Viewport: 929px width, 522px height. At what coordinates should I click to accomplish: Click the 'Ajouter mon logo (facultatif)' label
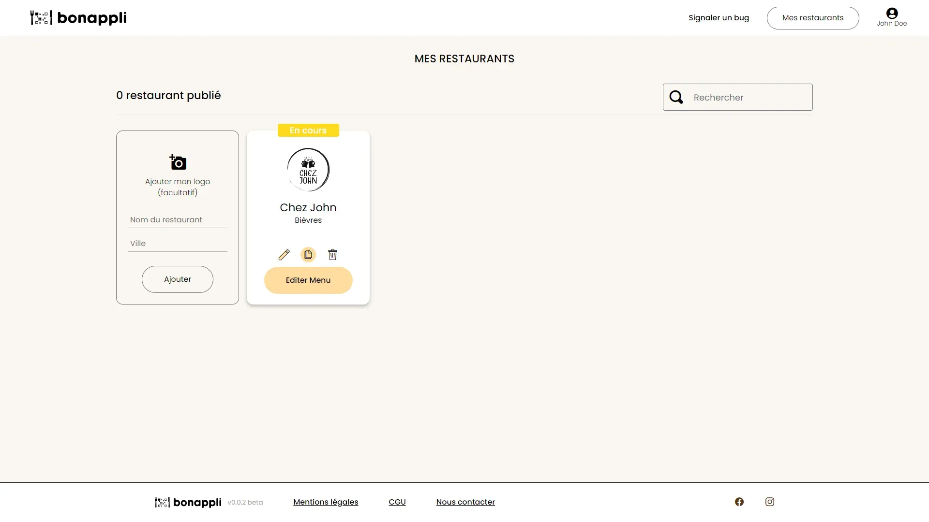(x=178, y=187)
